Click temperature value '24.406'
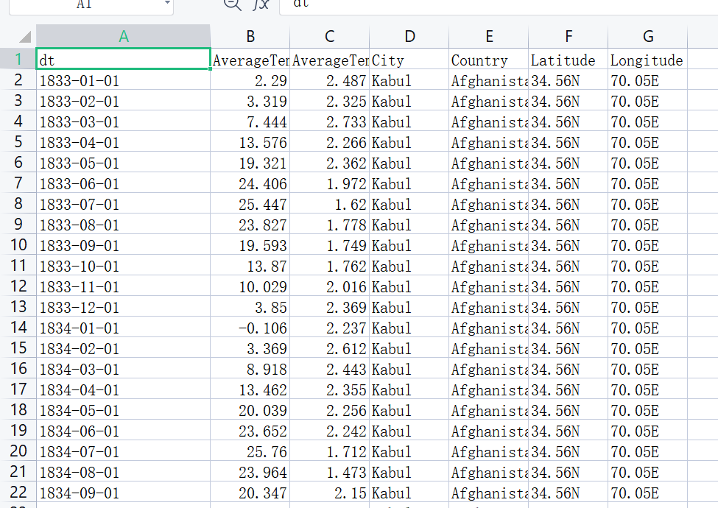Image resolution: width=718 pixels, height=508 pixels. [x=250, y=183]
